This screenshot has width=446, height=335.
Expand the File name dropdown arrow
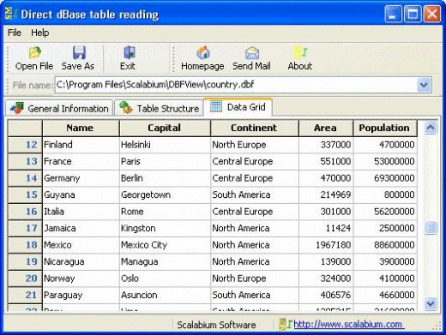tap(424, 85)
